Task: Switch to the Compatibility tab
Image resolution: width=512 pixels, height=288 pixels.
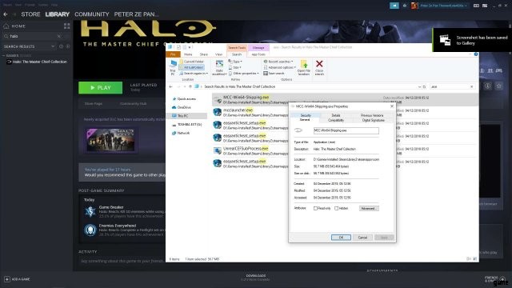Action: [x=336, y=120]
